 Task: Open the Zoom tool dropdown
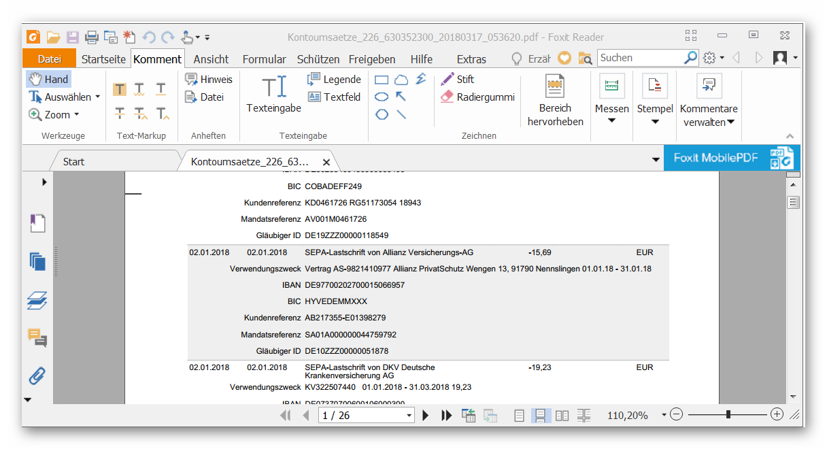tap(76, 114)
